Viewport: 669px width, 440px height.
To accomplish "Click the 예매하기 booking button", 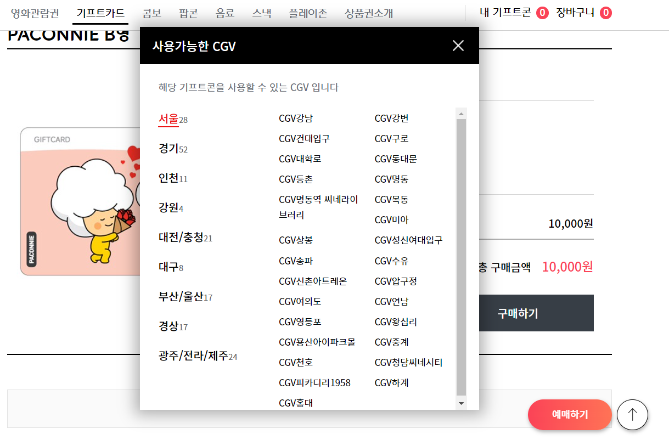I will pyautogui.click(x=570, y=414).
